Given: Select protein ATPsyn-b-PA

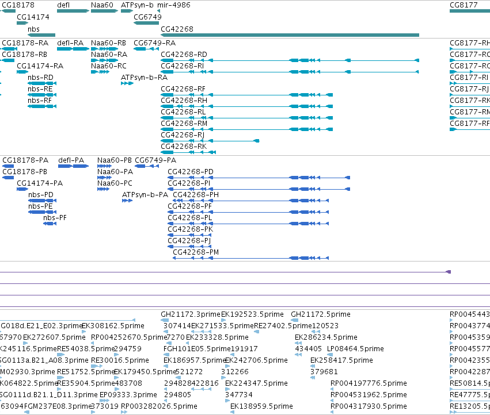Looking at the screenshot, I should (x=127, y=201).
